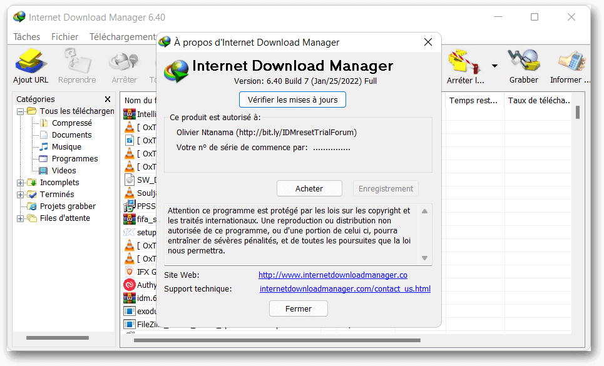This screenshot has width=604, height=366.
Task: Select the FileZil file row
Action: coord(140,324)
